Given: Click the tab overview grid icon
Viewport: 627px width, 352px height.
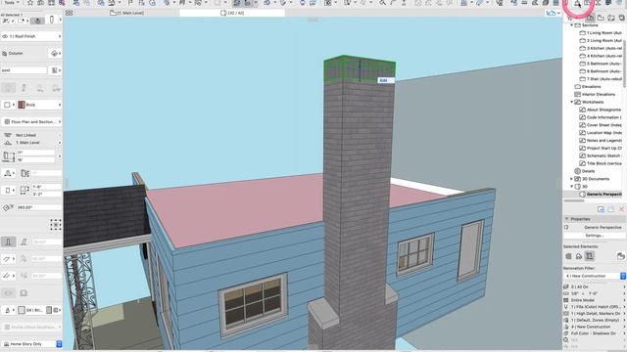Looking at the screenshot, I should point(70,13).
